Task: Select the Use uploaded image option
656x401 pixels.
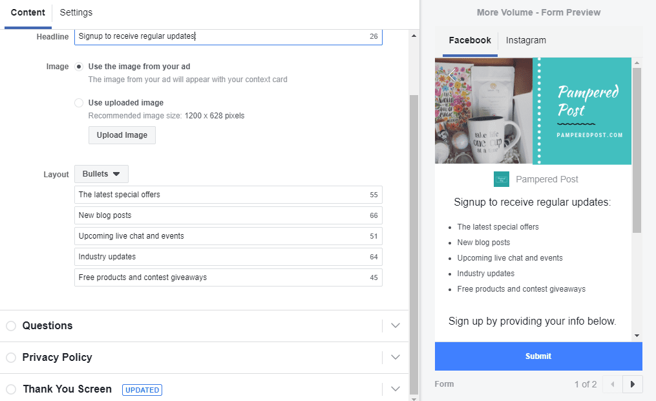Action: tap(78, 102)
